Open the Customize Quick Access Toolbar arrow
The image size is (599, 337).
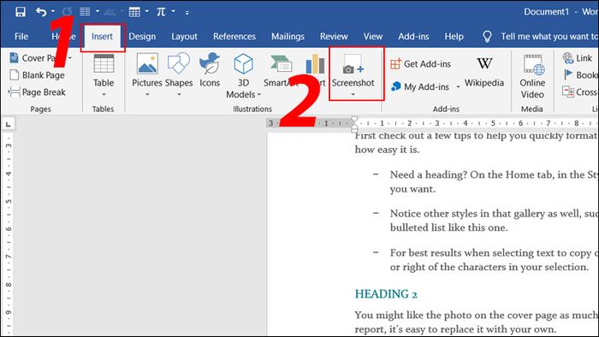point(187,13)
